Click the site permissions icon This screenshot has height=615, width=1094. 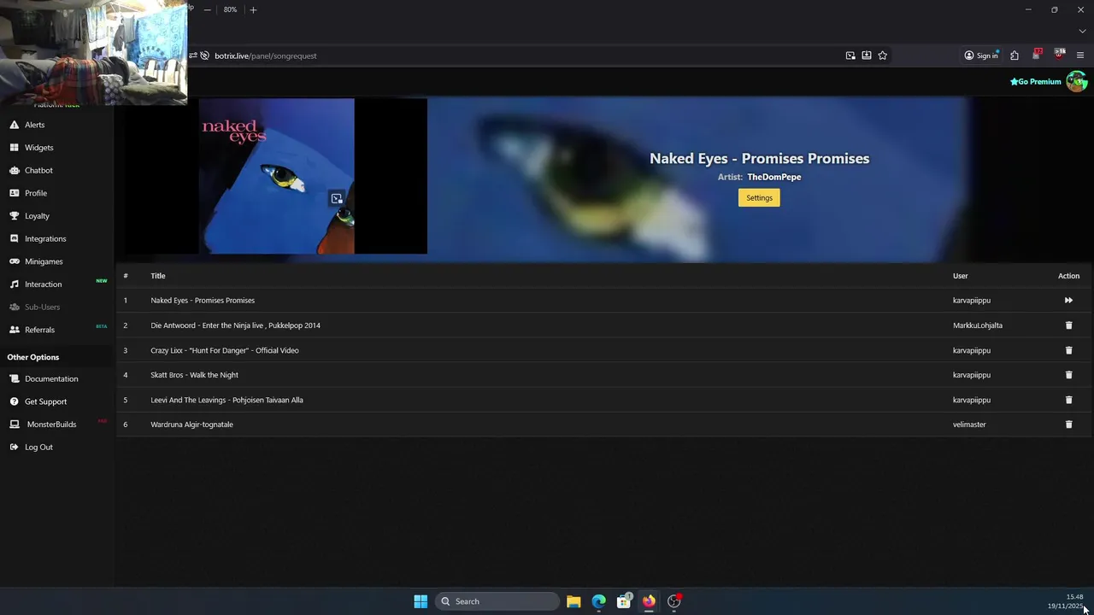(193, 56)
